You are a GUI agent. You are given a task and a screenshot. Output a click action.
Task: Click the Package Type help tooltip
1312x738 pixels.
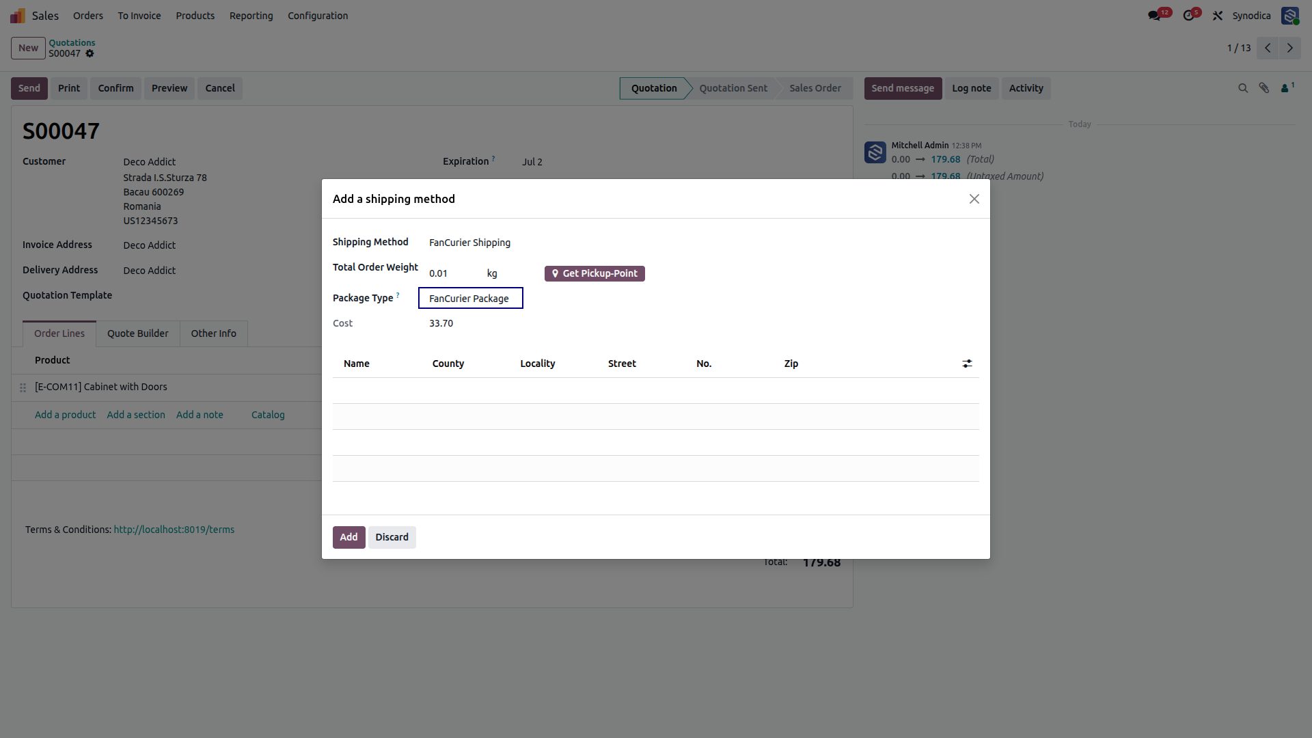pyautogui.click(x=398, y=295)
